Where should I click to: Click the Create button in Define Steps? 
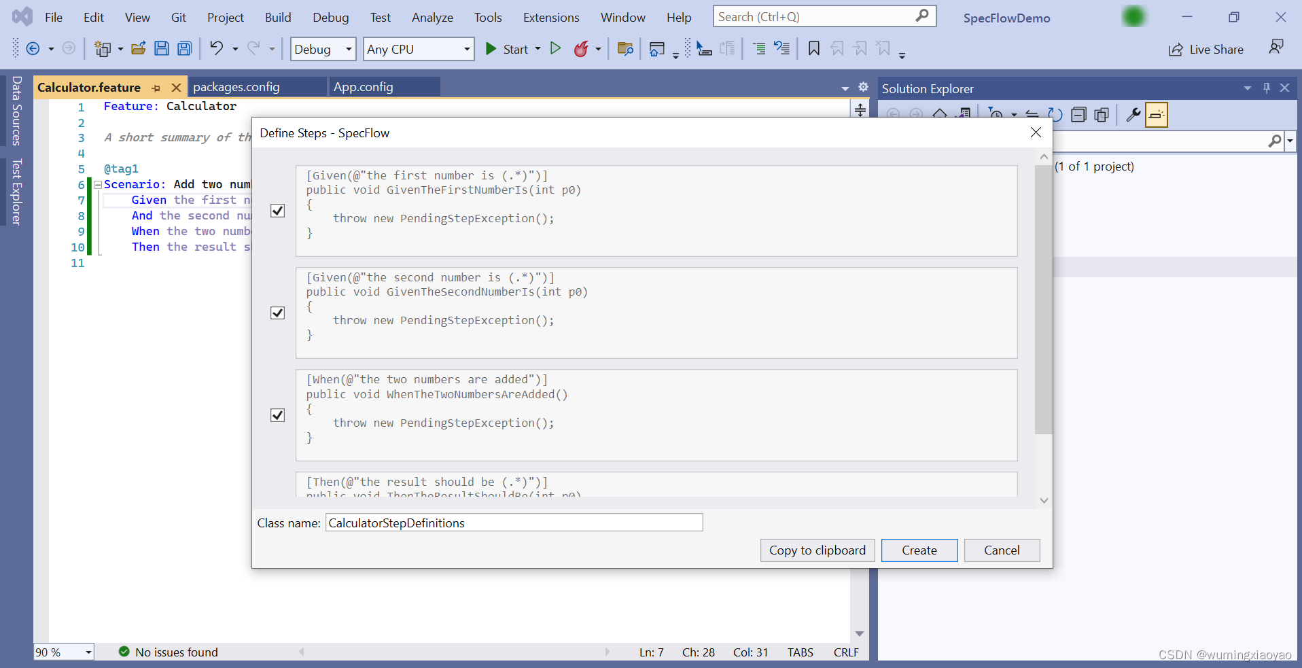coord(919,550)
